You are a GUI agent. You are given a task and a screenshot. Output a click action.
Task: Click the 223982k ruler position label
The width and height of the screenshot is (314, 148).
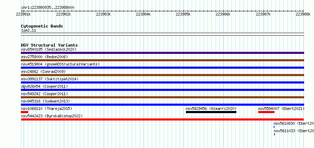tap(64, 14)
